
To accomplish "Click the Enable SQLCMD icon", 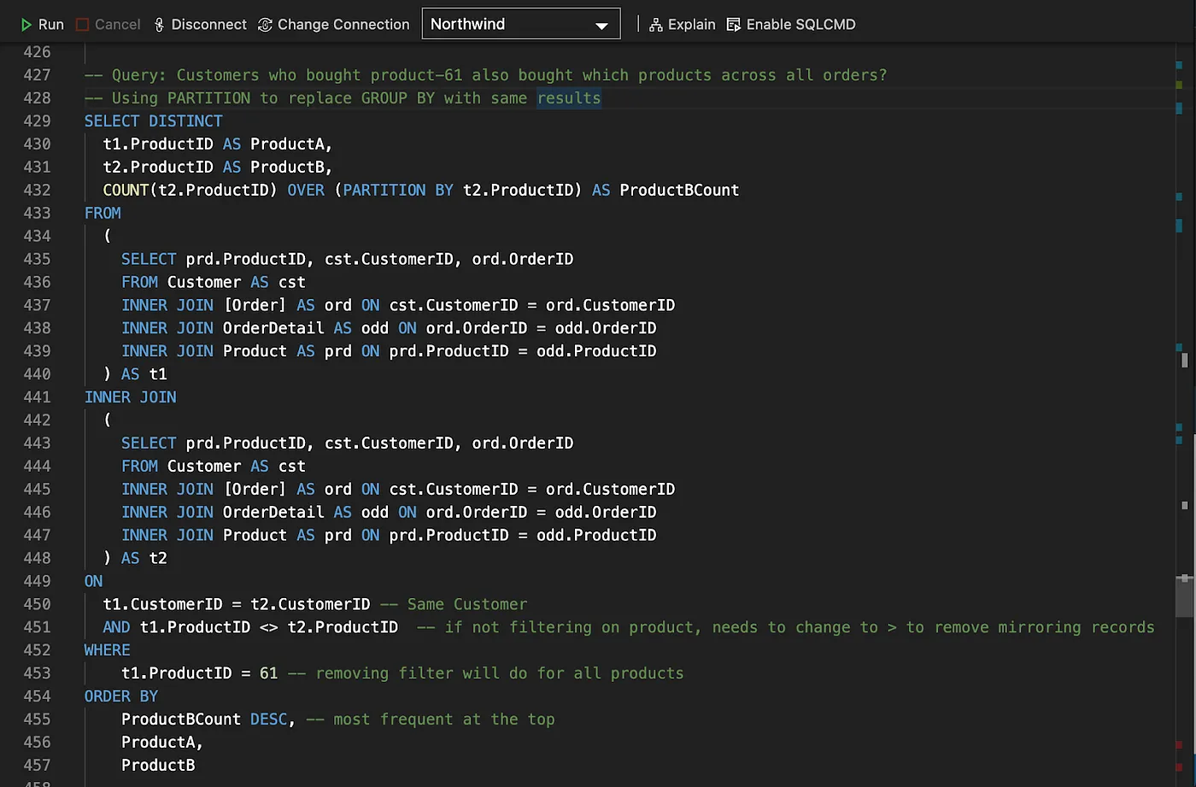I will [733, 25].
